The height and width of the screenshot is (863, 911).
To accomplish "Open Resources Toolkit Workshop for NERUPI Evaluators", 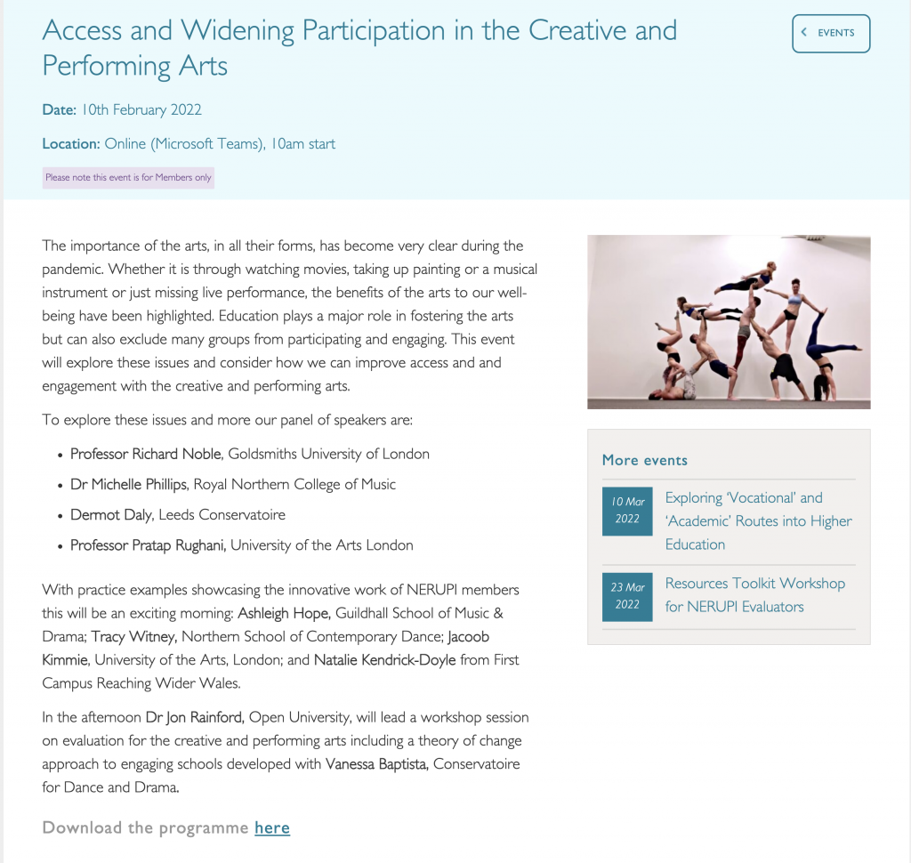I will pos(754,594).
